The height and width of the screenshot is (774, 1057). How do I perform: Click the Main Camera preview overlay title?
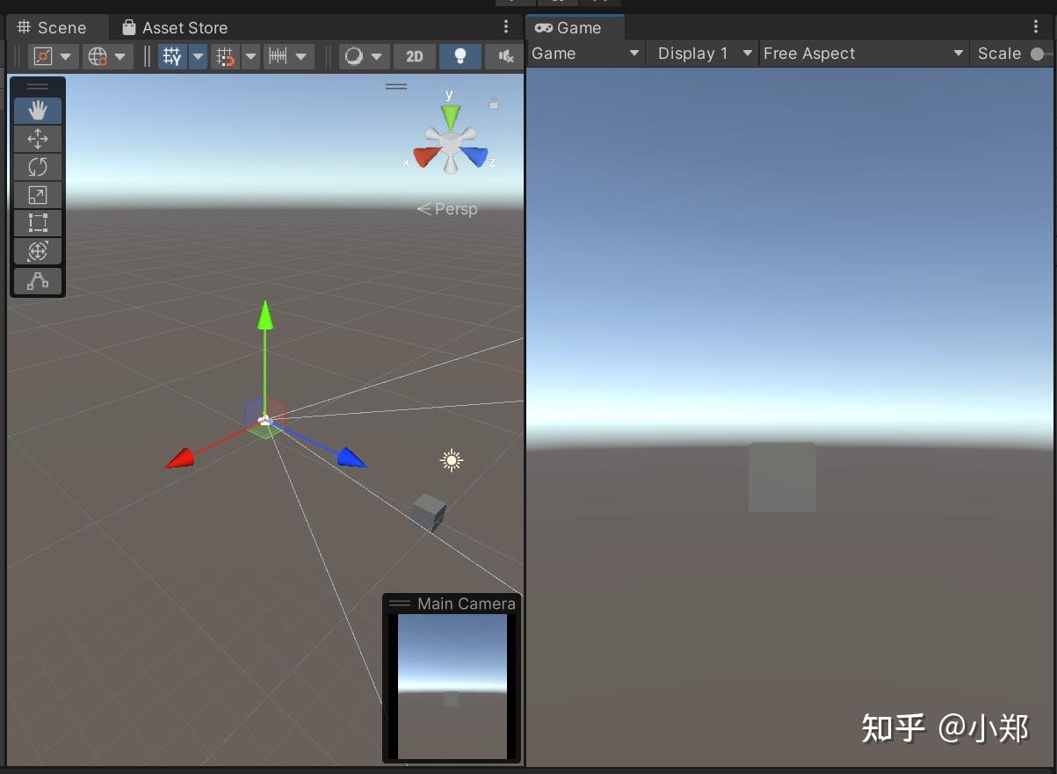[x=466, y=604]
